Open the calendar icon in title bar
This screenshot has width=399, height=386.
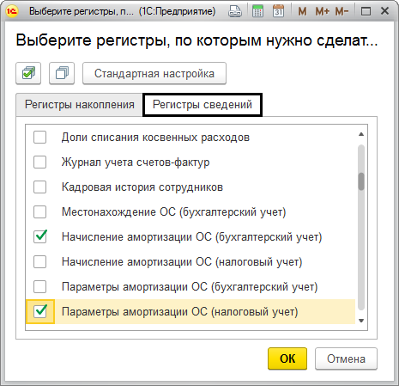click(x=278, y=11)
